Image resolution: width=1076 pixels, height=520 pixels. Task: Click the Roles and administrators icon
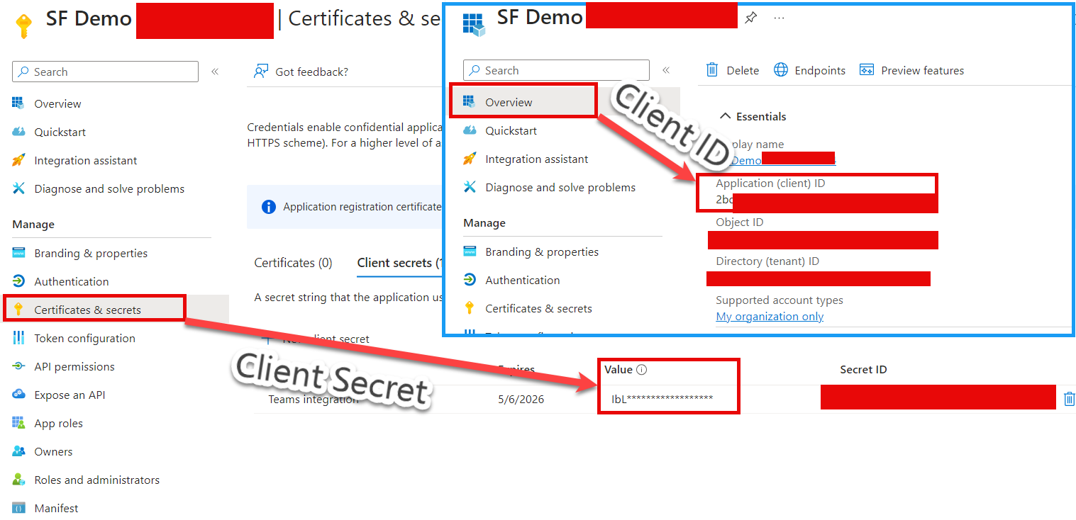tap(19, 480)
